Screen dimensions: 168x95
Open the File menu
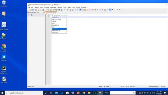29,8
